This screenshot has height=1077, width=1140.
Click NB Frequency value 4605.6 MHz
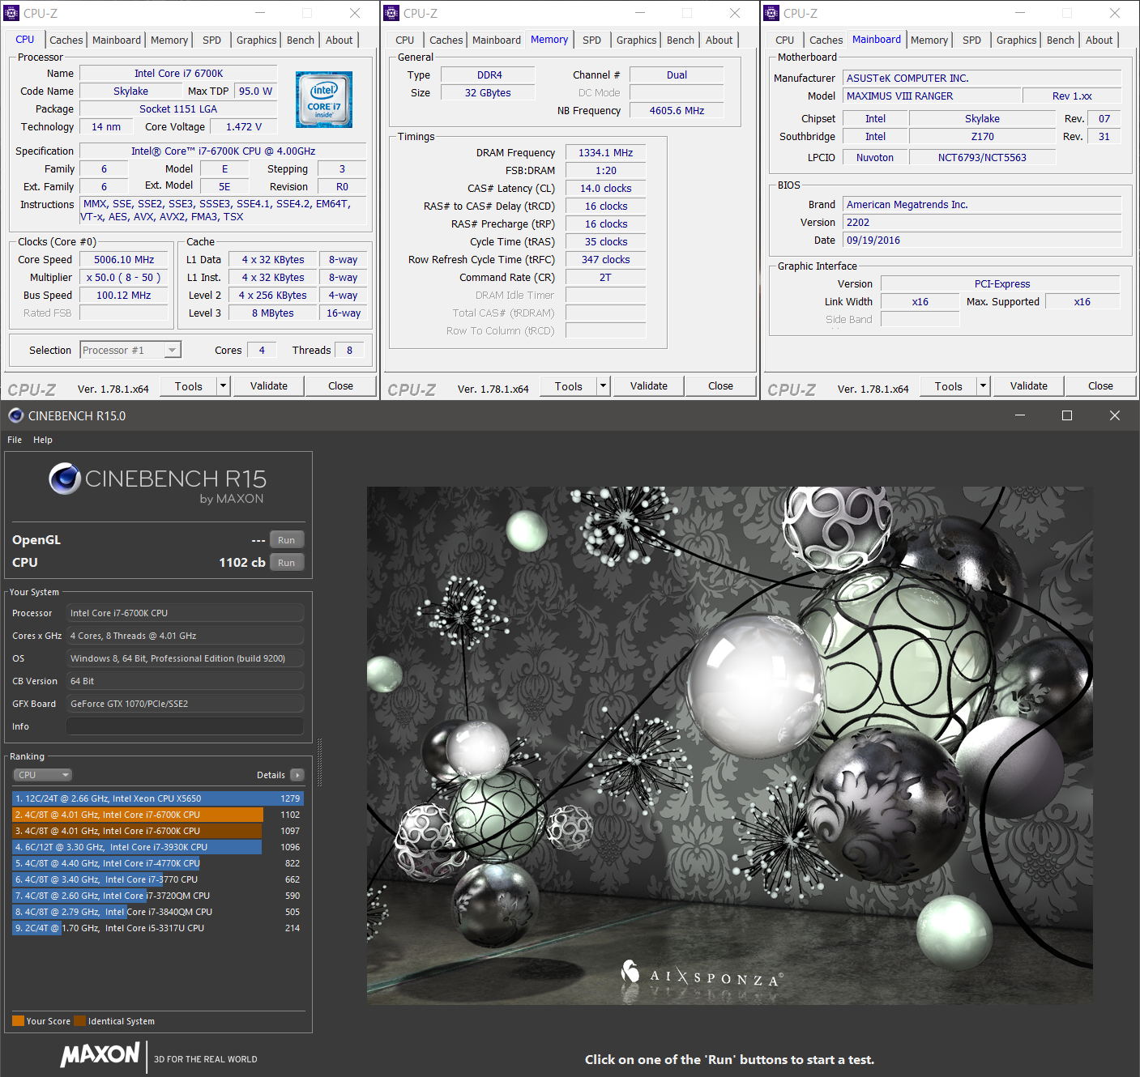click(677, 111)
